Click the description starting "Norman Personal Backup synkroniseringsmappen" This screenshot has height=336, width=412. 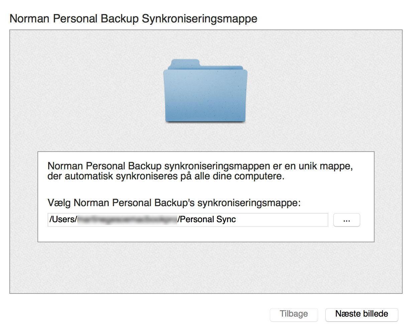point(200,171)
